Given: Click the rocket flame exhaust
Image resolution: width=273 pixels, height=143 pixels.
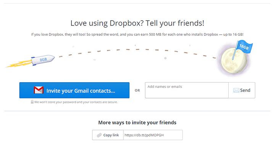Looking at the screenshot, I should (19, 64).
